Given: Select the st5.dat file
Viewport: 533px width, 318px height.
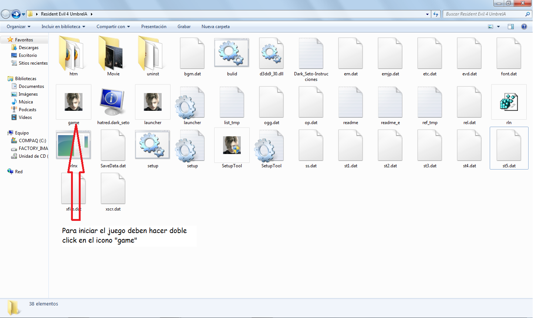Looking at the screenshot, I should 509,148.
